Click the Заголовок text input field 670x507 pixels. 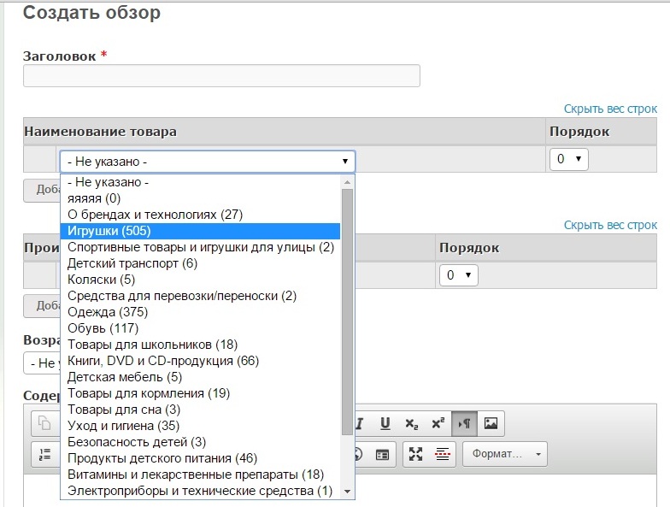[x=221, y=75]
